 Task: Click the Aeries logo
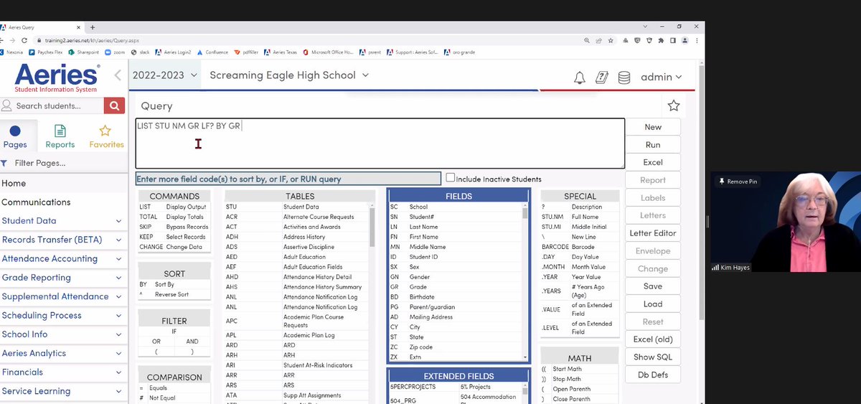click(x=56, y=77)
